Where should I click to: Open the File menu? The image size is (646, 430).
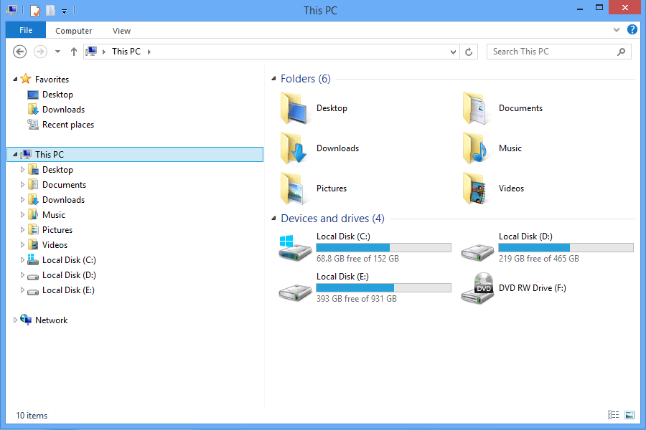(x=26, y=31)
